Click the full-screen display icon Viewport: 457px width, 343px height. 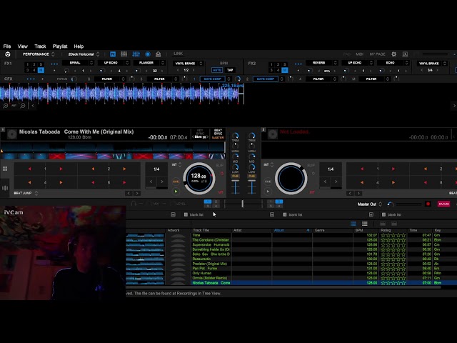[405, 54]
